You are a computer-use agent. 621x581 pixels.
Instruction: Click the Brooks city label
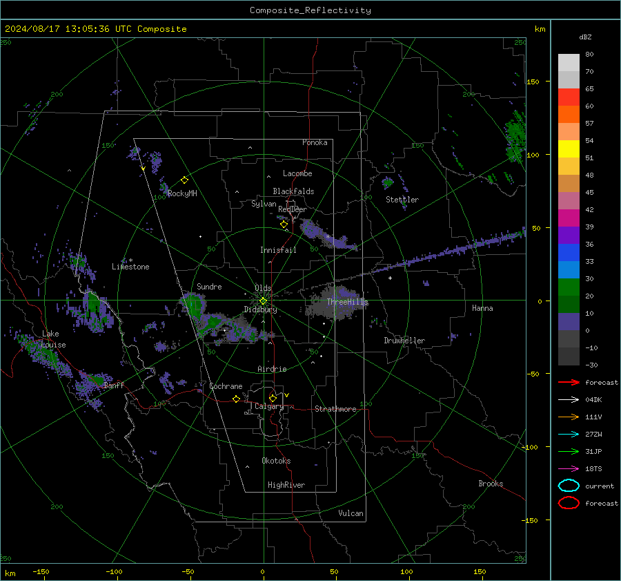click(x=491, y=484)
